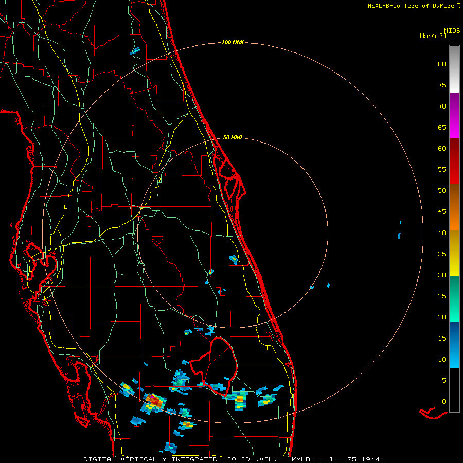Click the scale value 25

coord(442,296)
